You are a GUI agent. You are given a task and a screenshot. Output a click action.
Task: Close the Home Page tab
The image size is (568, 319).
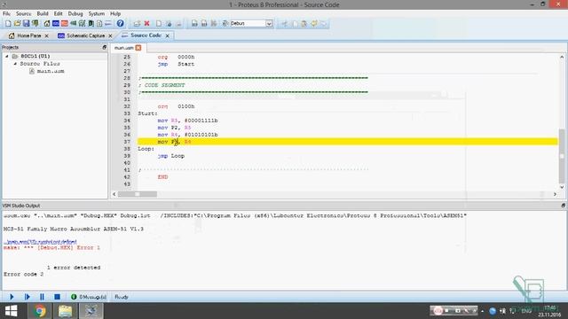[46, 35]
